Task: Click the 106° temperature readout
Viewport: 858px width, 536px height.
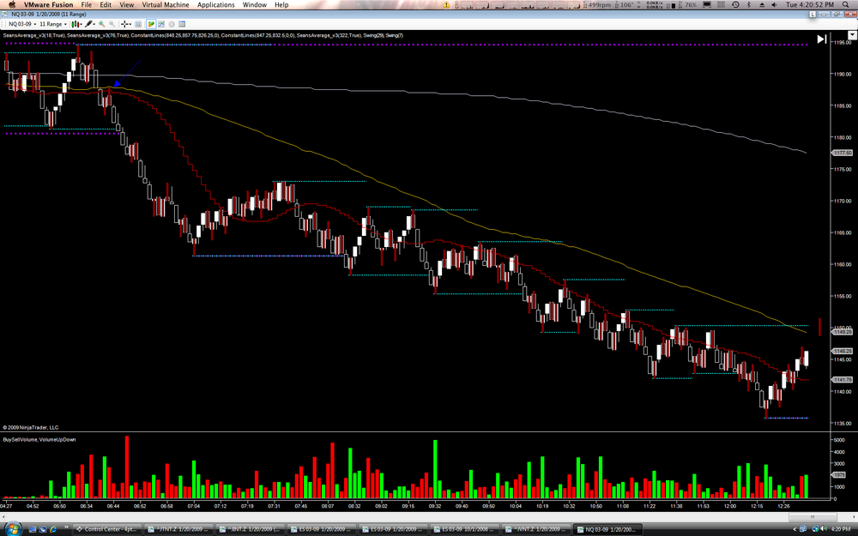Action: pos(626,4)
